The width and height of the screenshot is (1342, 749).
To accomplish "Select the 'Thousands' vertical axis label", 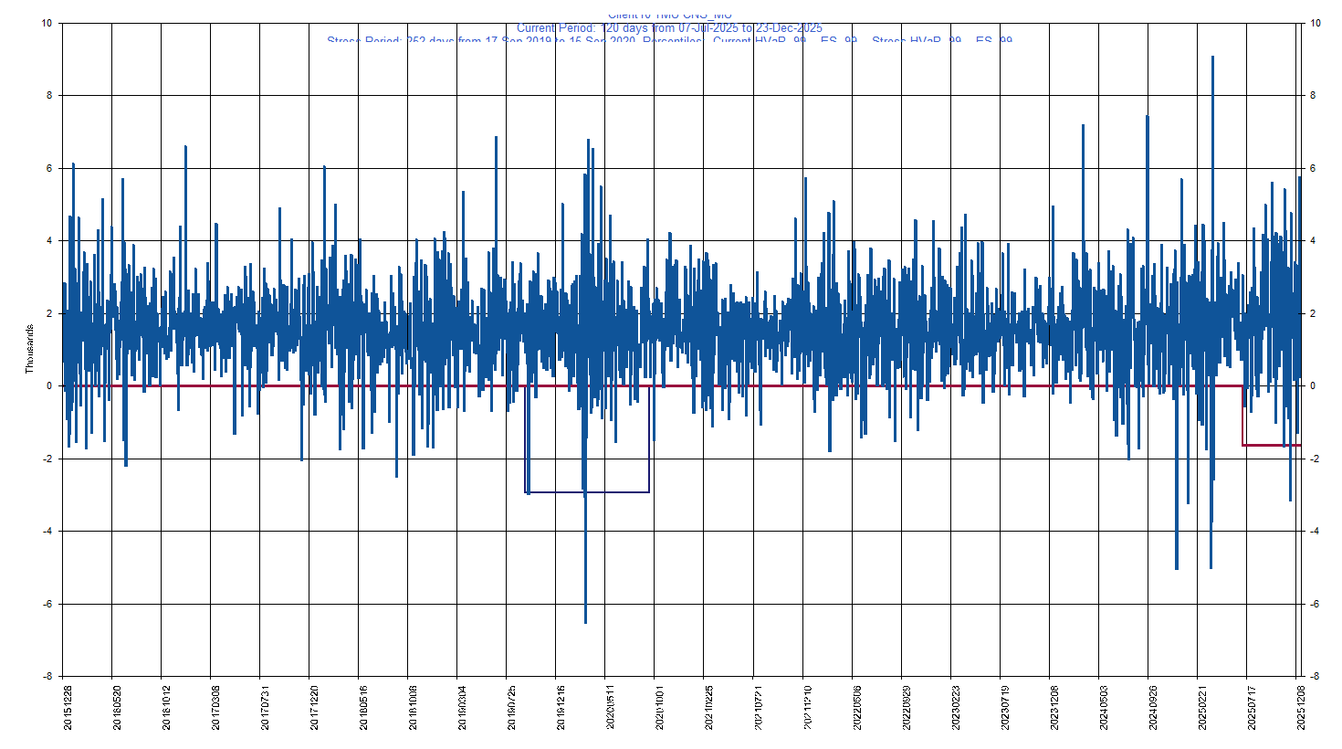I will [29, 349].
